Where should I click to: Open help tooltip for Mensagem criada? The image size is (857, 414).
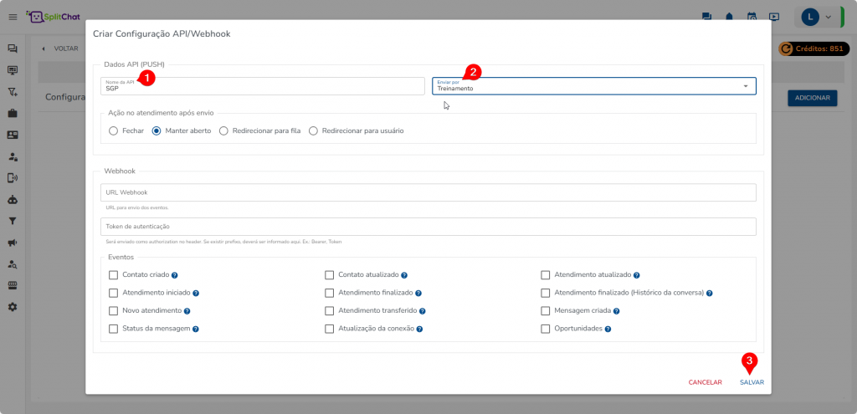(618, 311)
